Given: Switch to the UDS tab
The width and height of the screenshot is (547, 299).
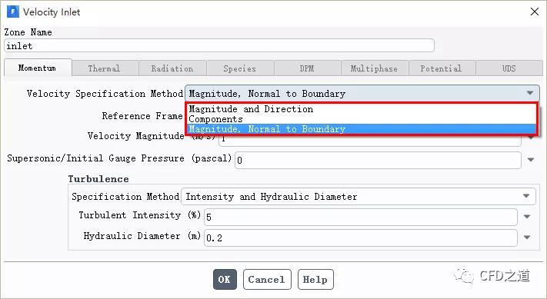Looking at the screenshot, I should 509,68.
